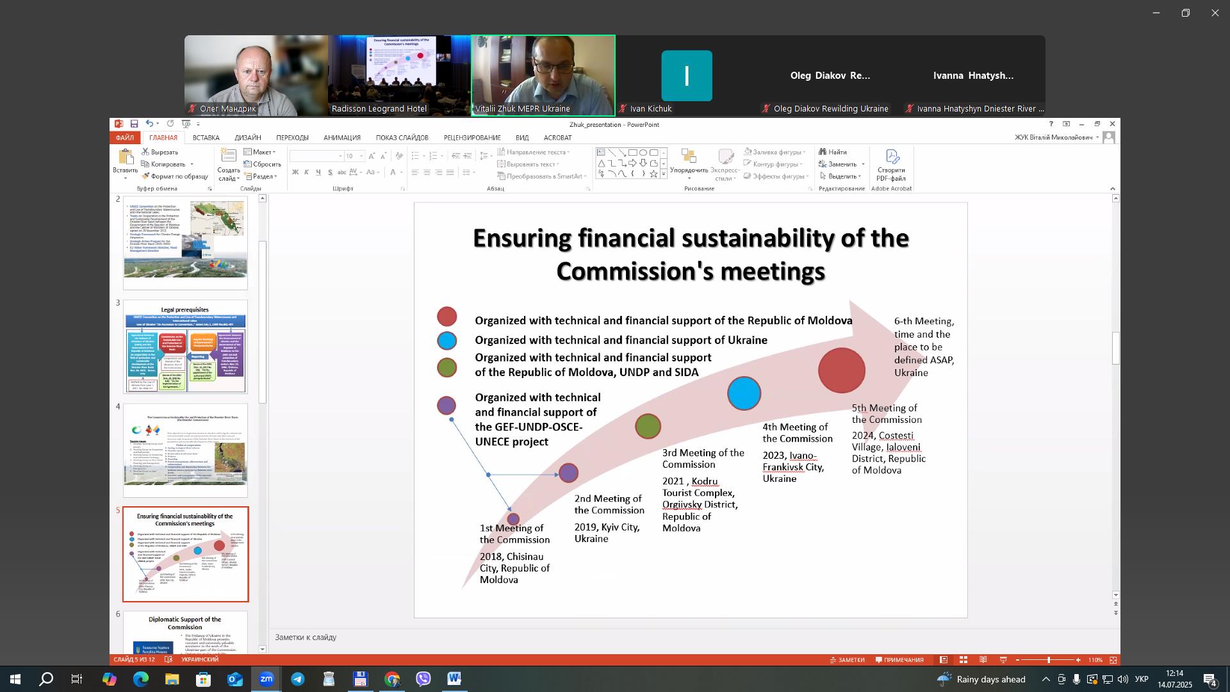Create a new slide with Создать слайд
The height and width of the screenshot is (692, 1230).
(229, 165)
